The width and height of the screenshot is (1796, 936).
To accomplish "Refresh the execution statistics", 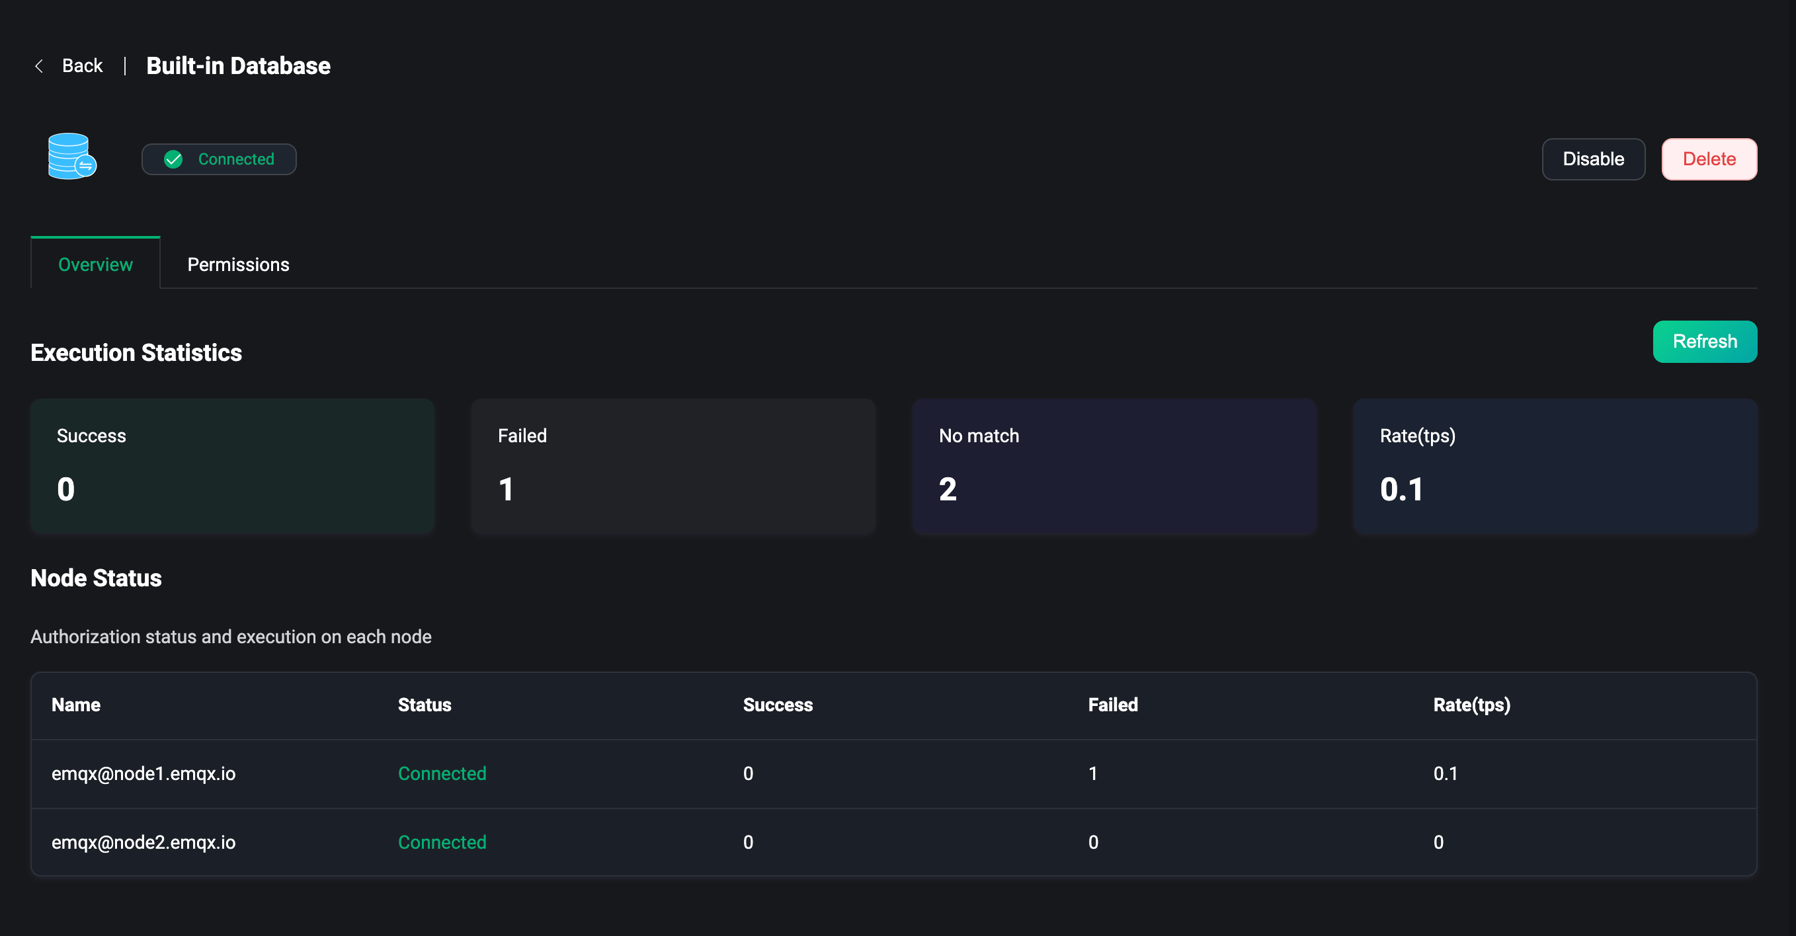I will pyautogui.click(x=1704, y=342).
